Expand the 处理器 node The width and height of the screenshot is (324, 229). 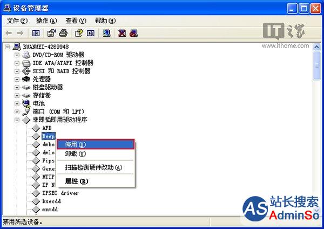pyautogui.click(x=17, y=80)
